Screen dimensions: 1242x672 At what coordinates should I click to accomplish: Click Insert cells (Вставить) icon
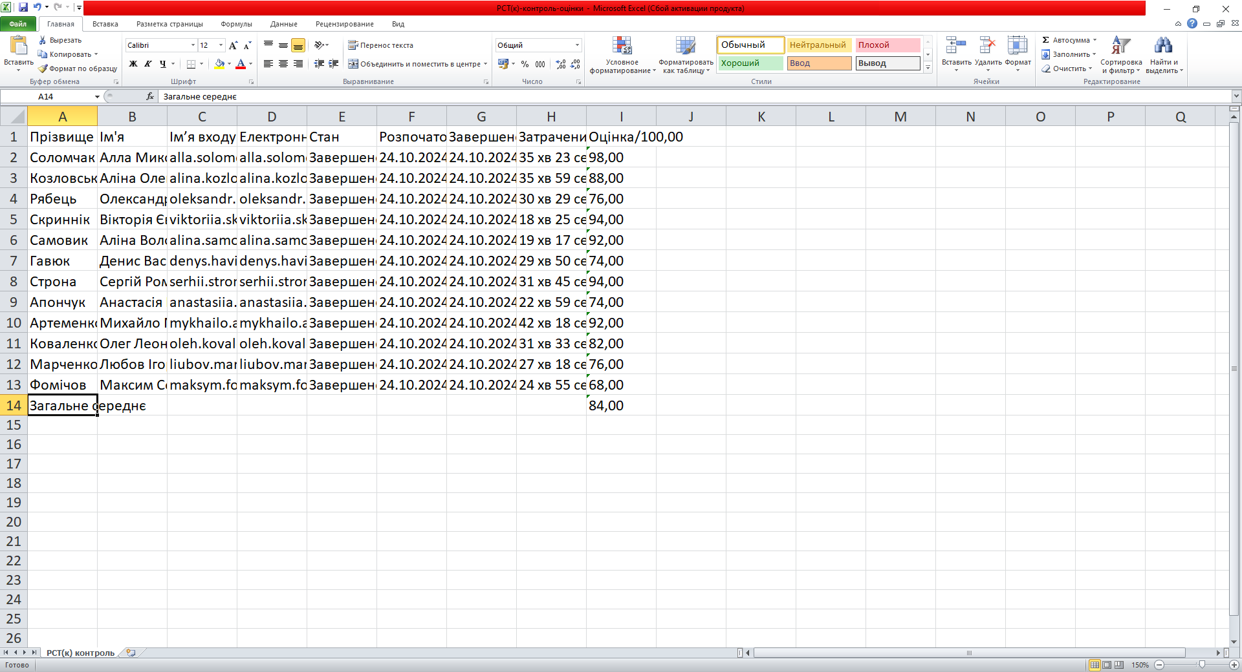pyautogui.click(x=956, y=45)
